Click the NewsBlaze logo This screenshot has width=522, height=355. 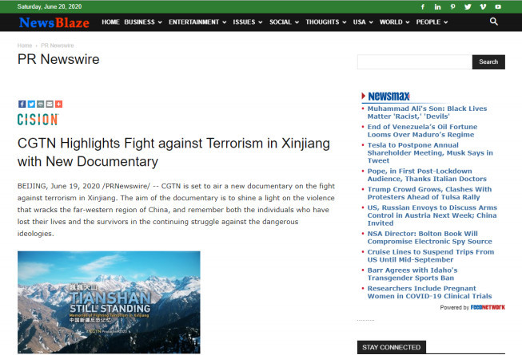click(x=54, y=22)
